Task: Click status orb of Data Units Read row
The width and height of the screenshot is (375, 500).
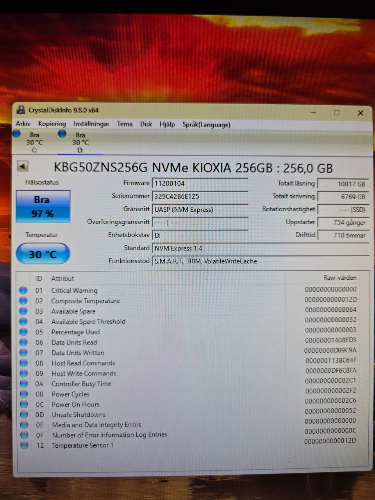Action: point(23,342)
